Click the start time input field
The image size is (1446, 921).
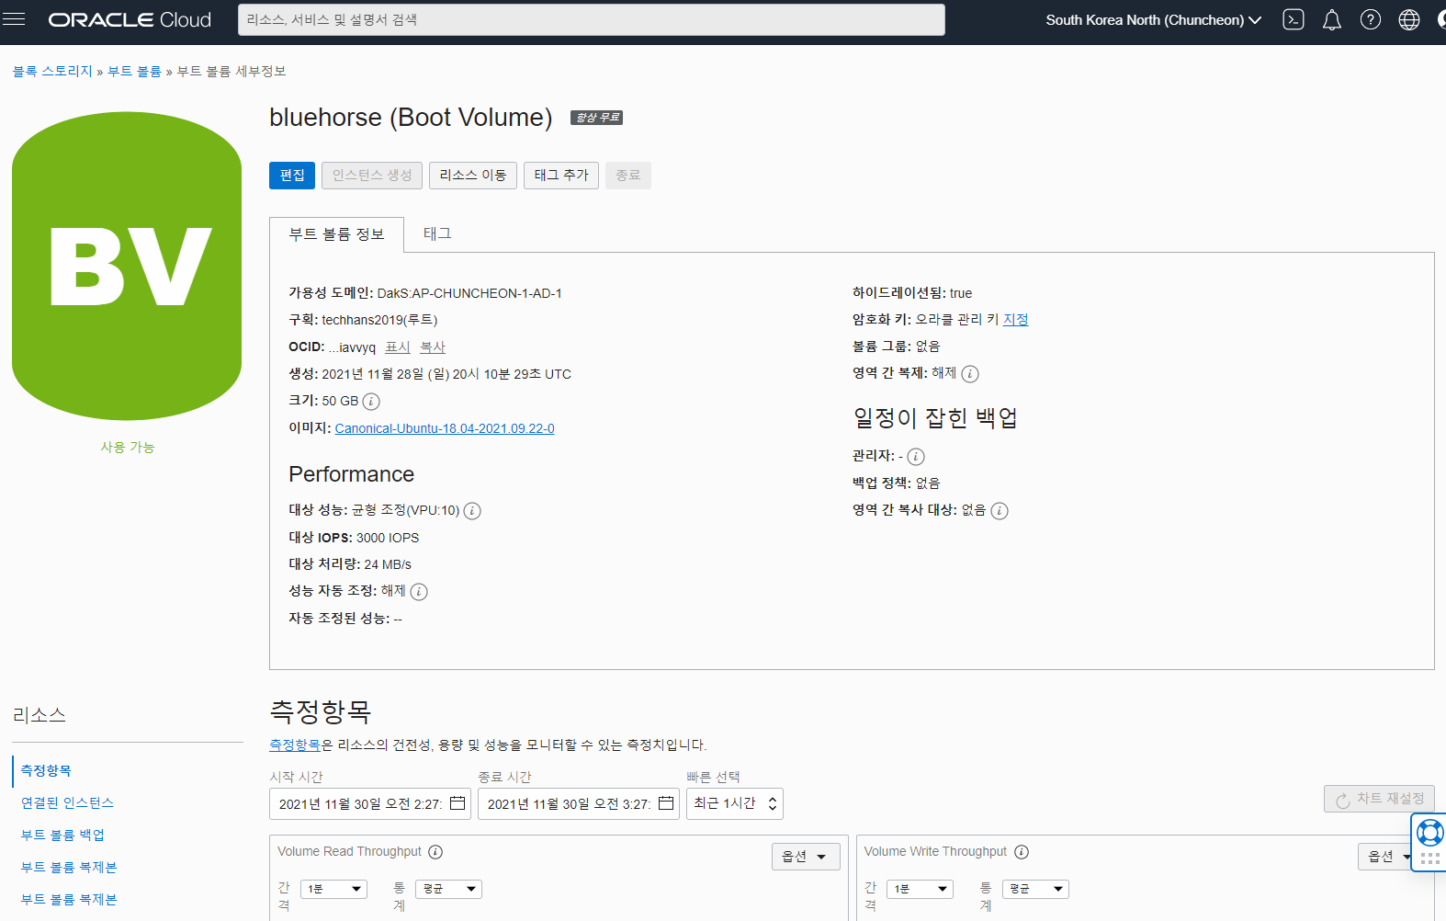click(370, 803)
